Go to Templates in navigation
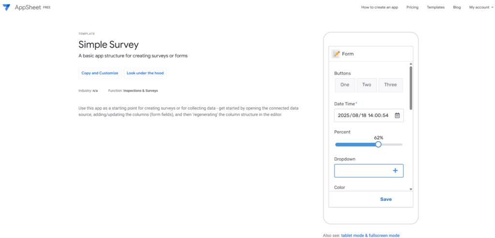The image size is (495, 238). point(436,7)
